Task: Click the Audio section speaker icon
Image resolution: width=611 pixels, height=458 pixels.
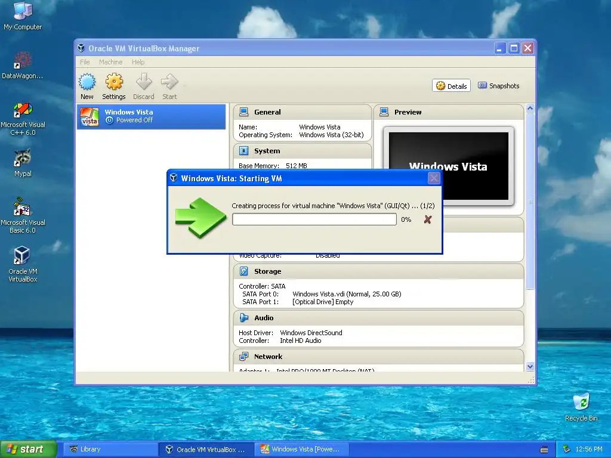Action: 244,318
